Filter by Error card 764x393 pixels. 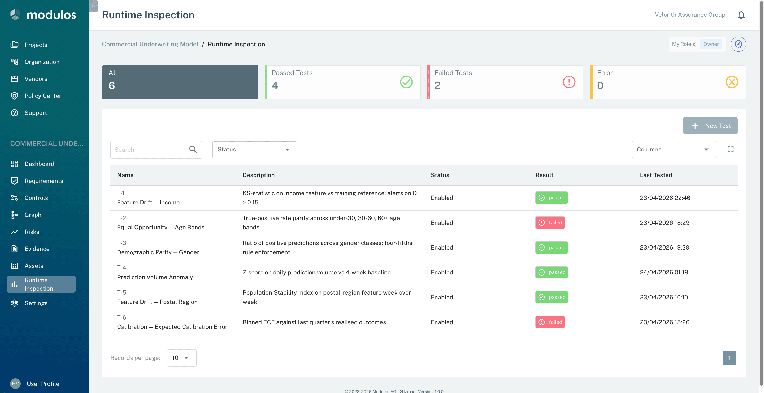(x=668, y=82)
